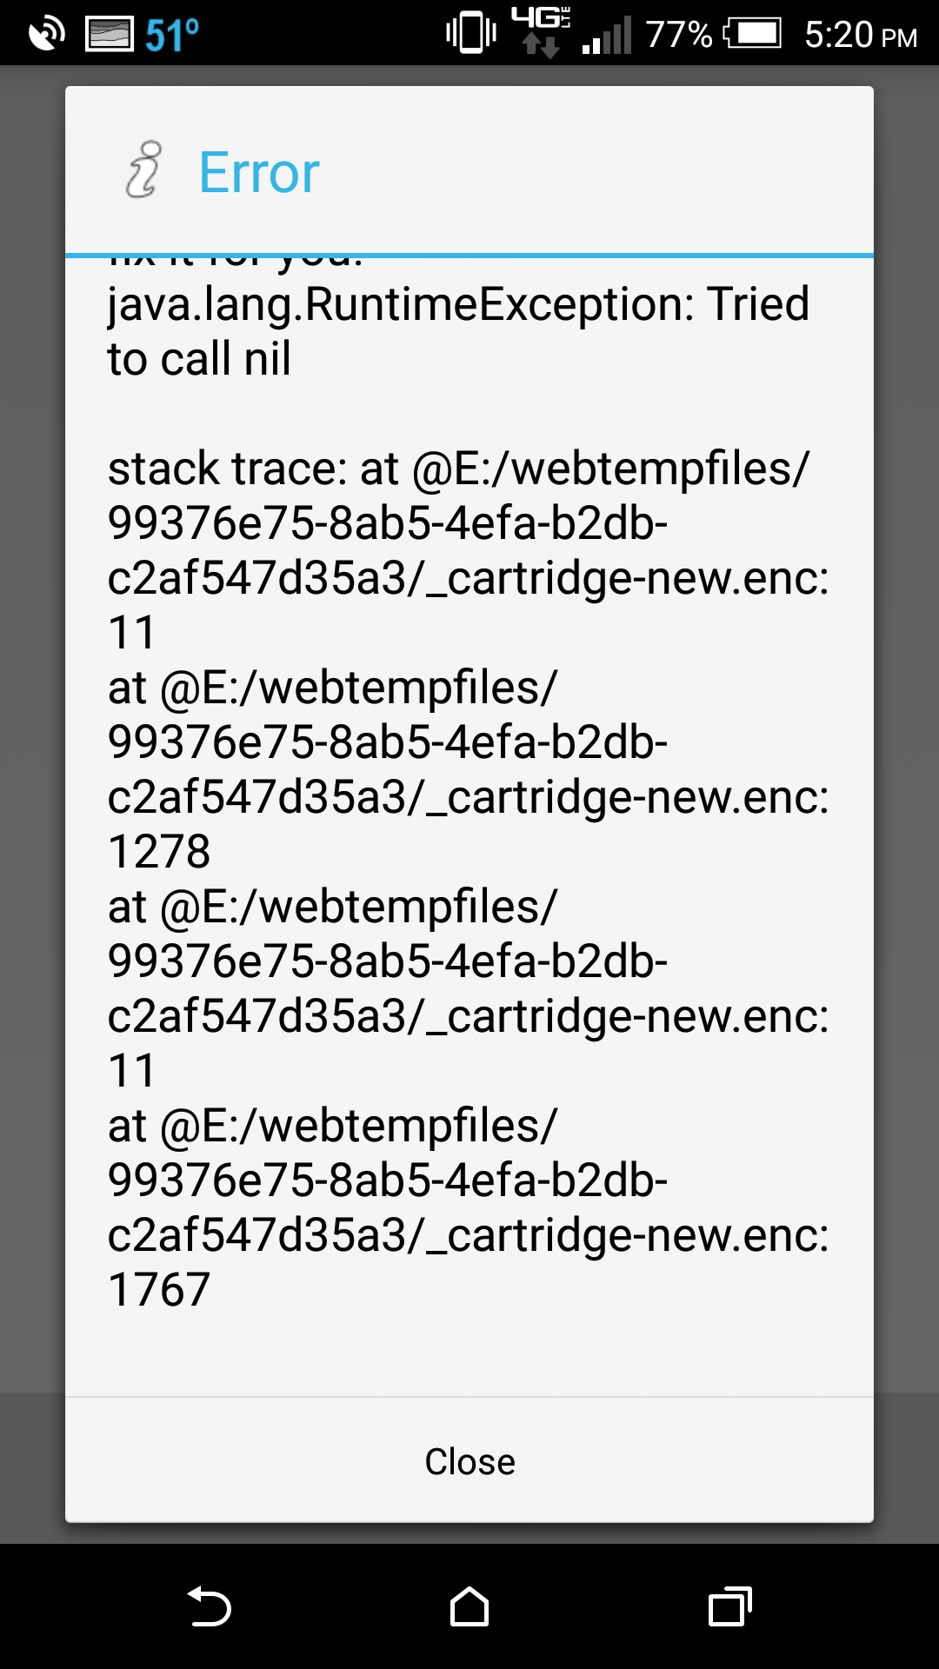Tap the line number 1278 in the trace

click(159, 851)
